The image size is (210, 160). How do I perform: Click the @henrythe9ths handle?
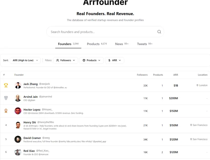pos(45,122)
